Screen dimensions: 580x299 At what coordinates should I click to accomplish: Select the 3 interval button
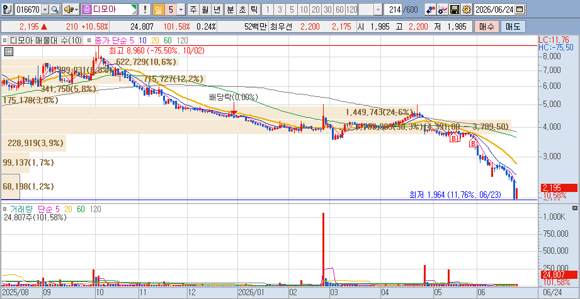pyautogui.click(x=280, y=9)
